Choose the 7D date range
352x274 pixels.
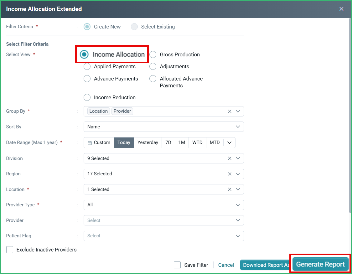click(168, 142)
